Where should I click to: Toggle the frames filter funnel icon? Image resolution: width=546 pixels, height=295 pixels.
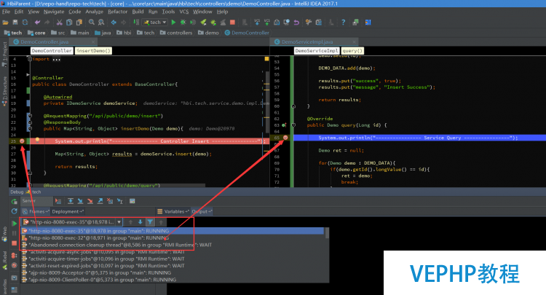tap(150, 222)
